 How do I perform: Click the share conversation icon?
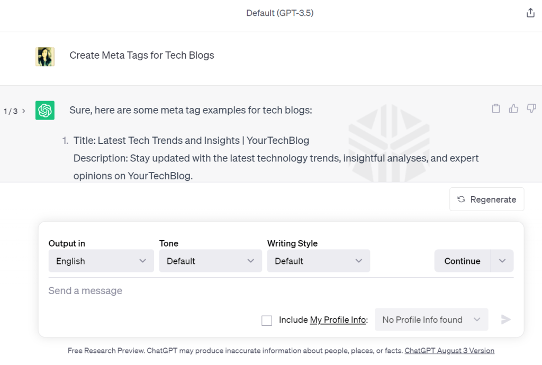pos(530,12)
